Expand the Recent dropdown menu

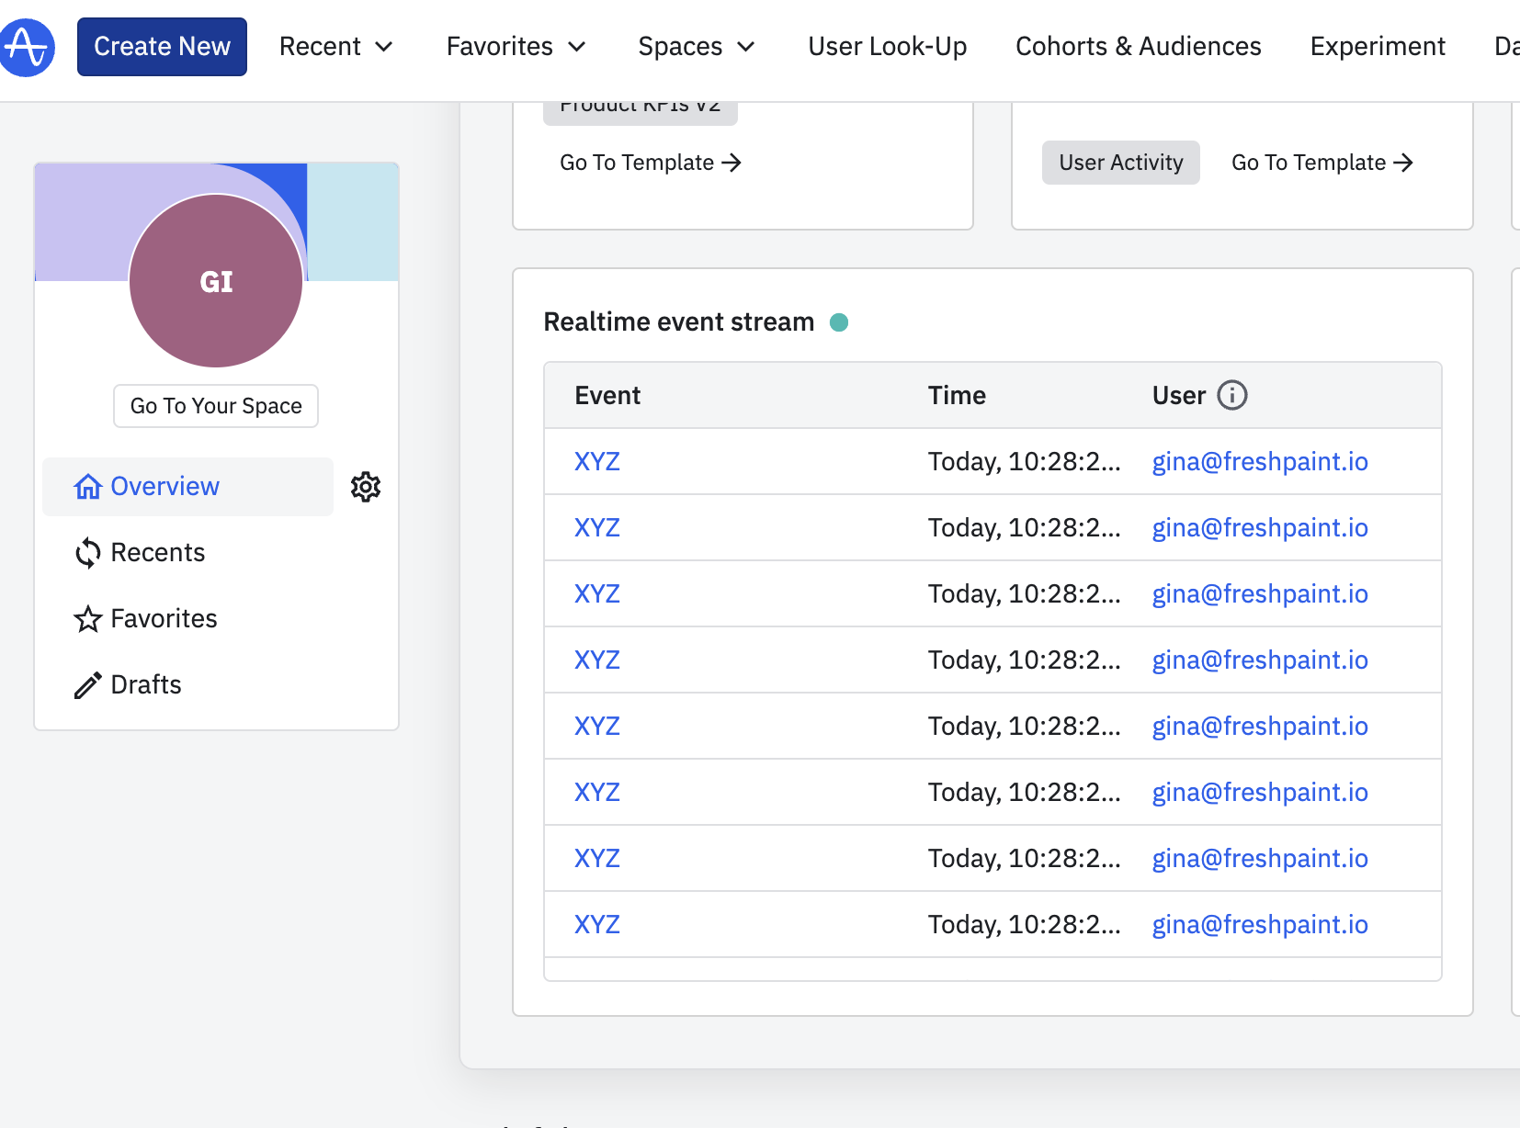(335, 47)
